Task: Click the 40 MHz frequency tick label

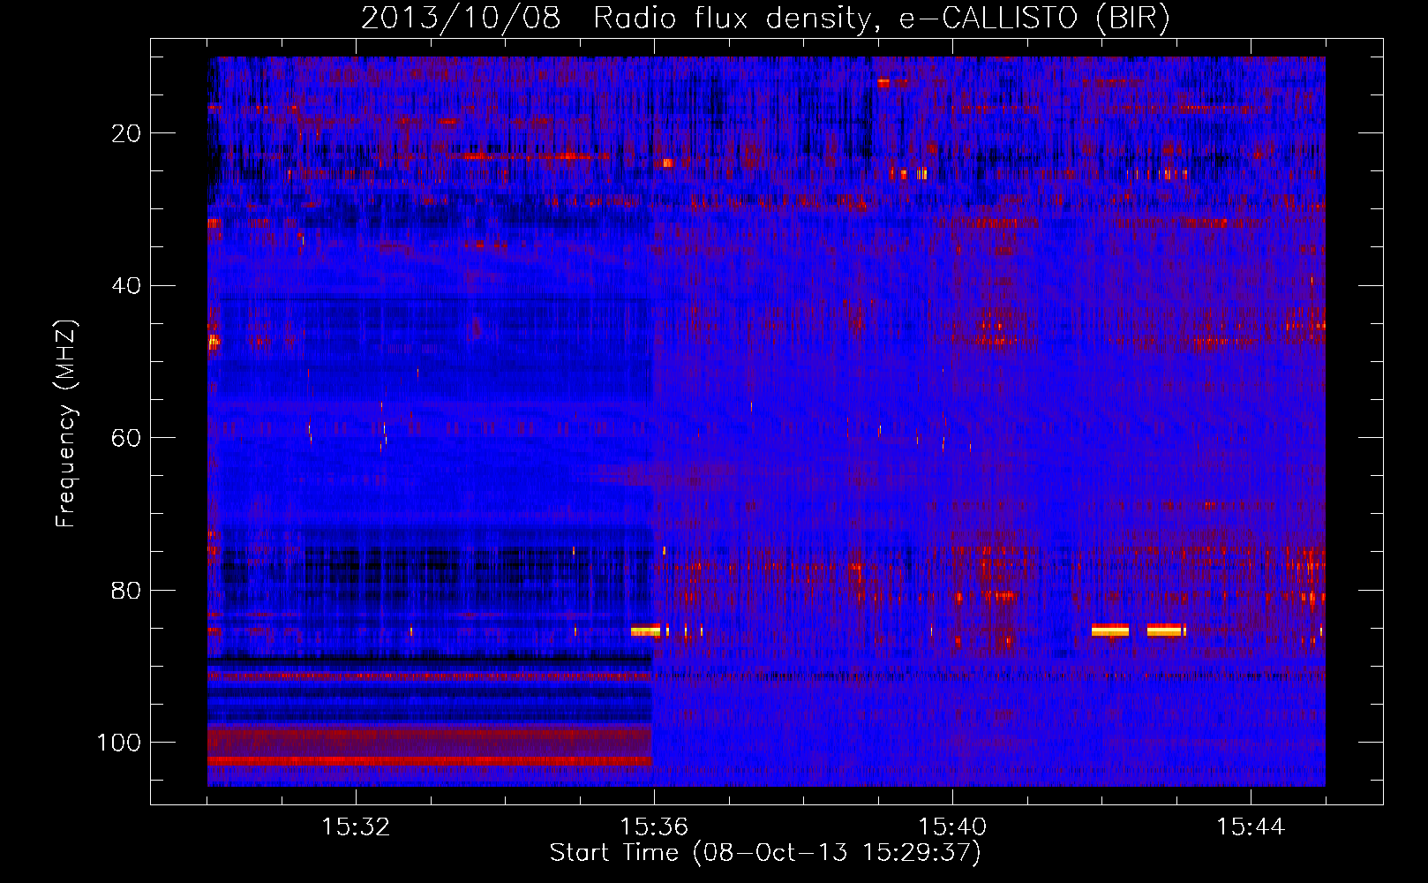Action: point(126,285)
